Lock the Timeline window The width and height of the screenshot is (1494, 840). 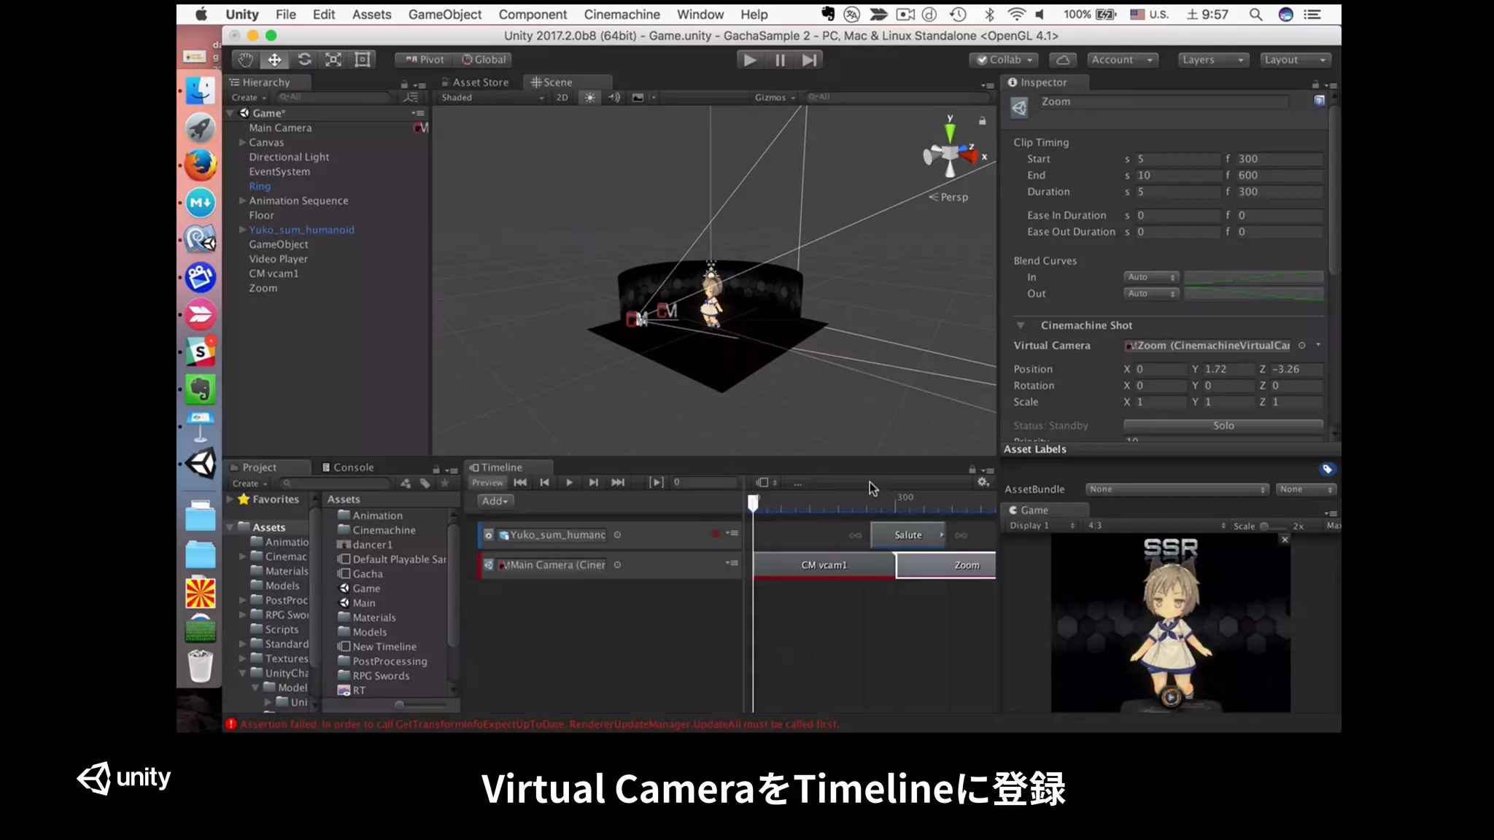click(x=972, y=469)
